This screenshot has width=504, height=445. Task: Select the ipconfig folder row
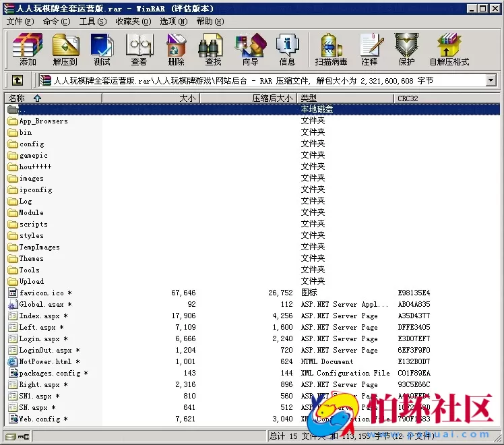click(253, 189)
